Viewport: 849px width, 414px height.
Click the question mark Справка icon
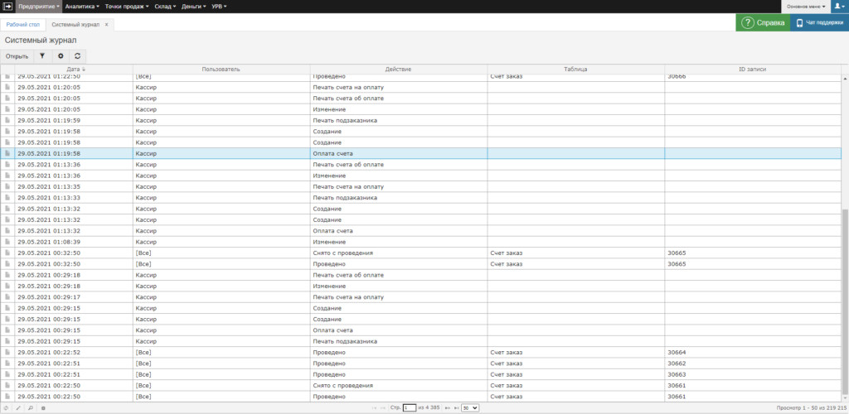click(x=748, y=23)
